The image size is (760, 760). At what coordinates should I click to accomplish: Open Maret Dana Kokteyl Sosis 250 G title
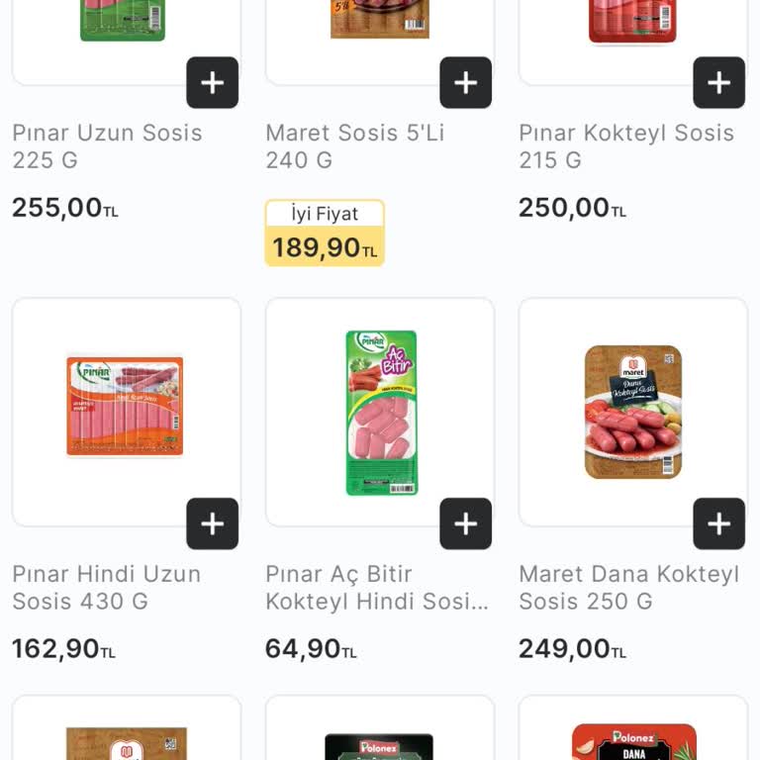[x=628, y=587]
